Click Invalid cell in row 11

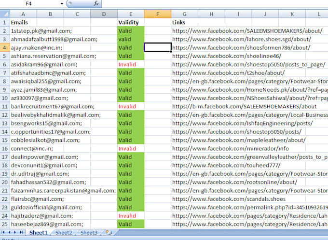(x=131, y=106)
